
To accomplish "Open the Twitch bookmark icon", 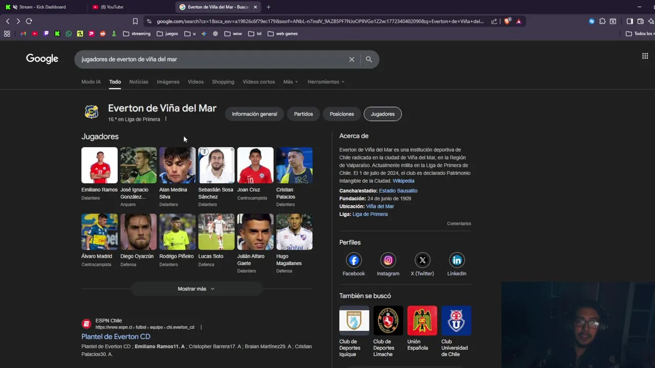I will pos(46,34).
